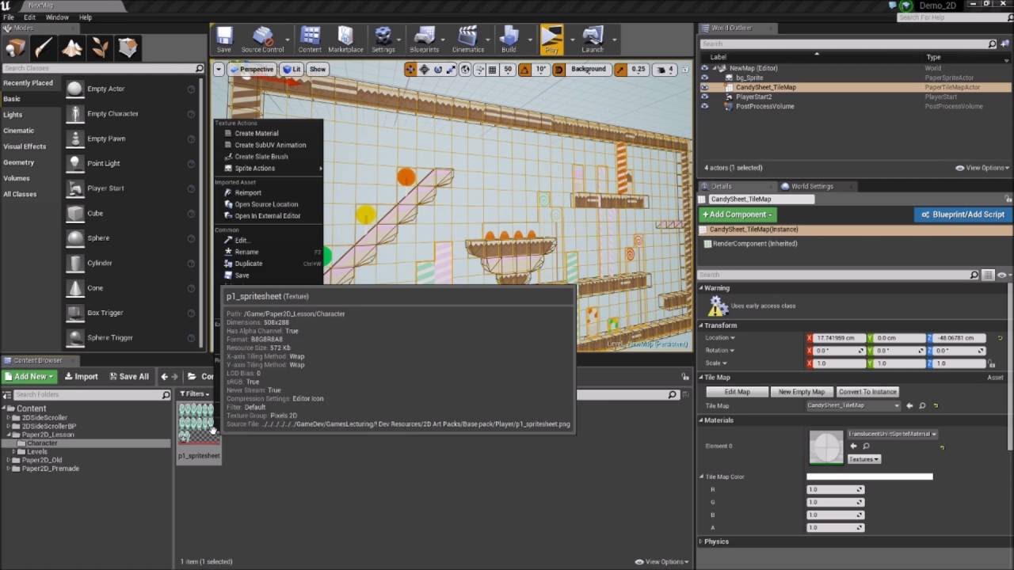Click the white Tile Map Color swatch
1014x570 pixels.
pos(869,477)
